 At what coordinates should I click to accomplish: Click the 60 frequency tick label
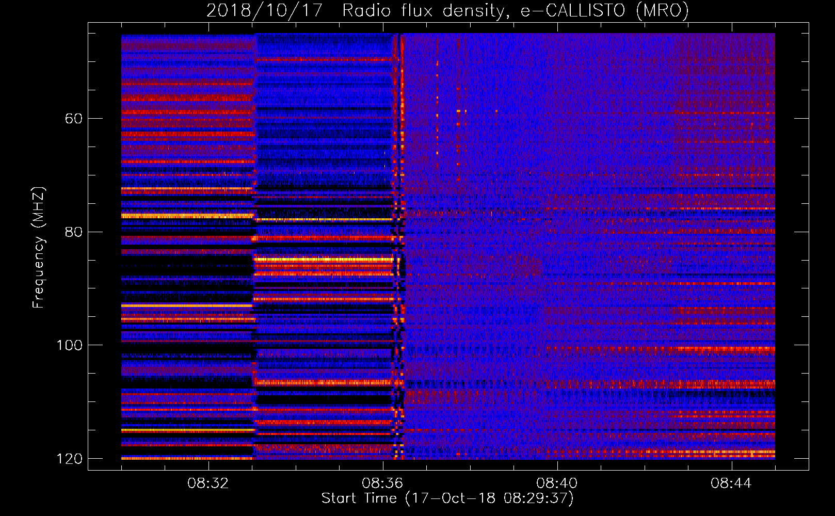(x=74, y=119)
